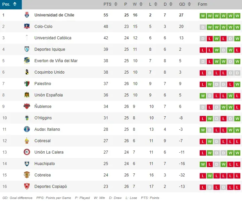Click the Form column header
This screenshot has height=201, width=242.
click(x=202, y=4)
